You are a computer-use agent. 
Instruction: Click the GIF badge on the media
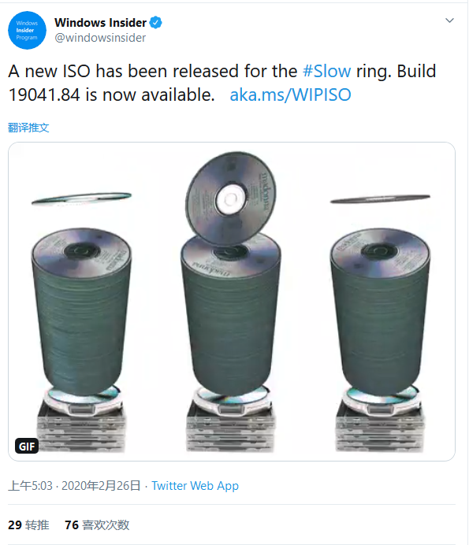27,446
